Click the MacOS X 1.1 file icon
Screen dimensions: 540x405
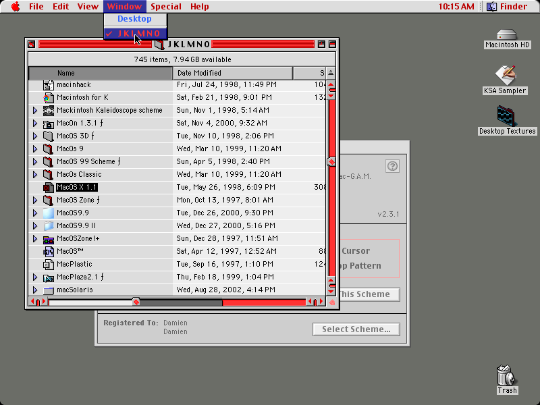(48, 188)
